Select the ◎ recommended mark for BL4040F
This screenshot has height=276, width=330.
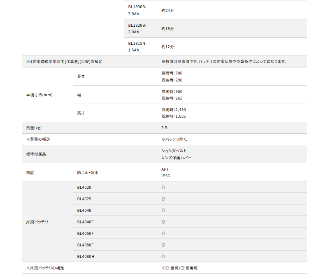point(163,222)
